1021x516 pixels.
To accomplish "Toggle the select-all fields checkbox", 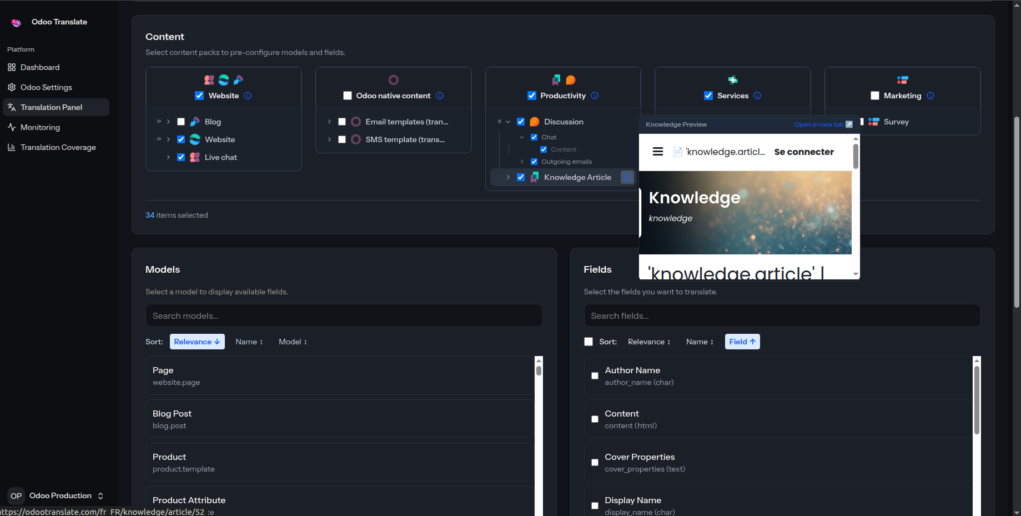I will 589,342.
